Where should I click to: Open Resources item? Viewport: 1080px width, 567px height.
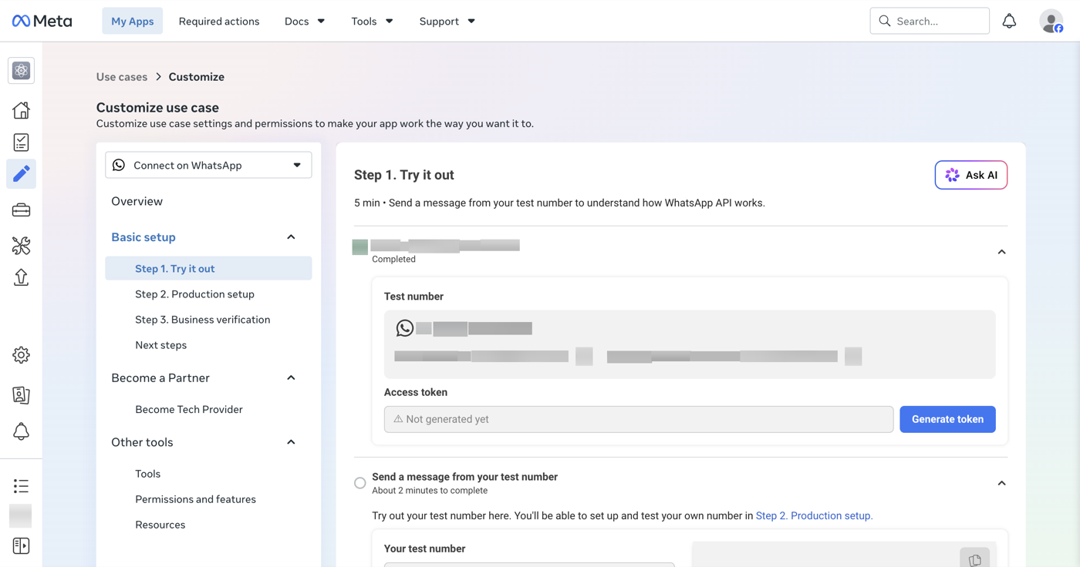[160, 525]
